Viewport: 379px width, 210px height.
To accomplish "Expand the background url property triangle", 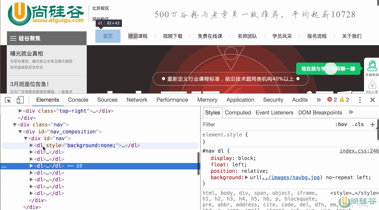I will 247,177.
